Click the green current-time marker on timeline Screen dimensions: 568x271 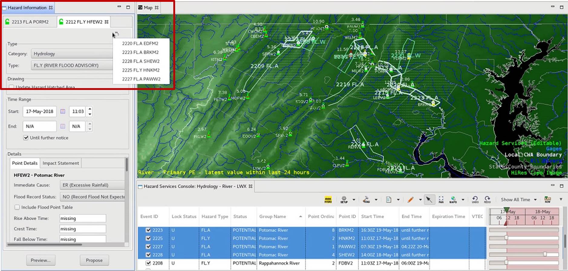point(507,210)
